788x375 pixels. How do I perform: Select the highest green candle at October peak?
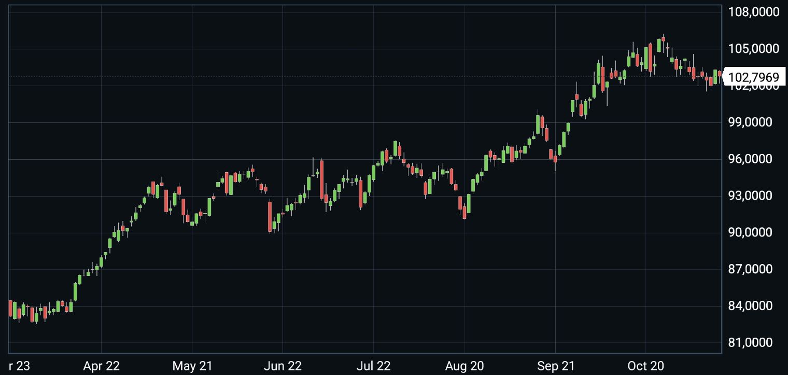coord(659,46)
